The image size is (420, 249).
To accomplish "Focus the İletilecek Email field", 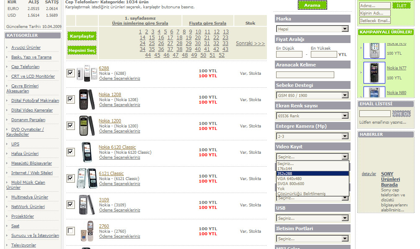I will 375,20.
